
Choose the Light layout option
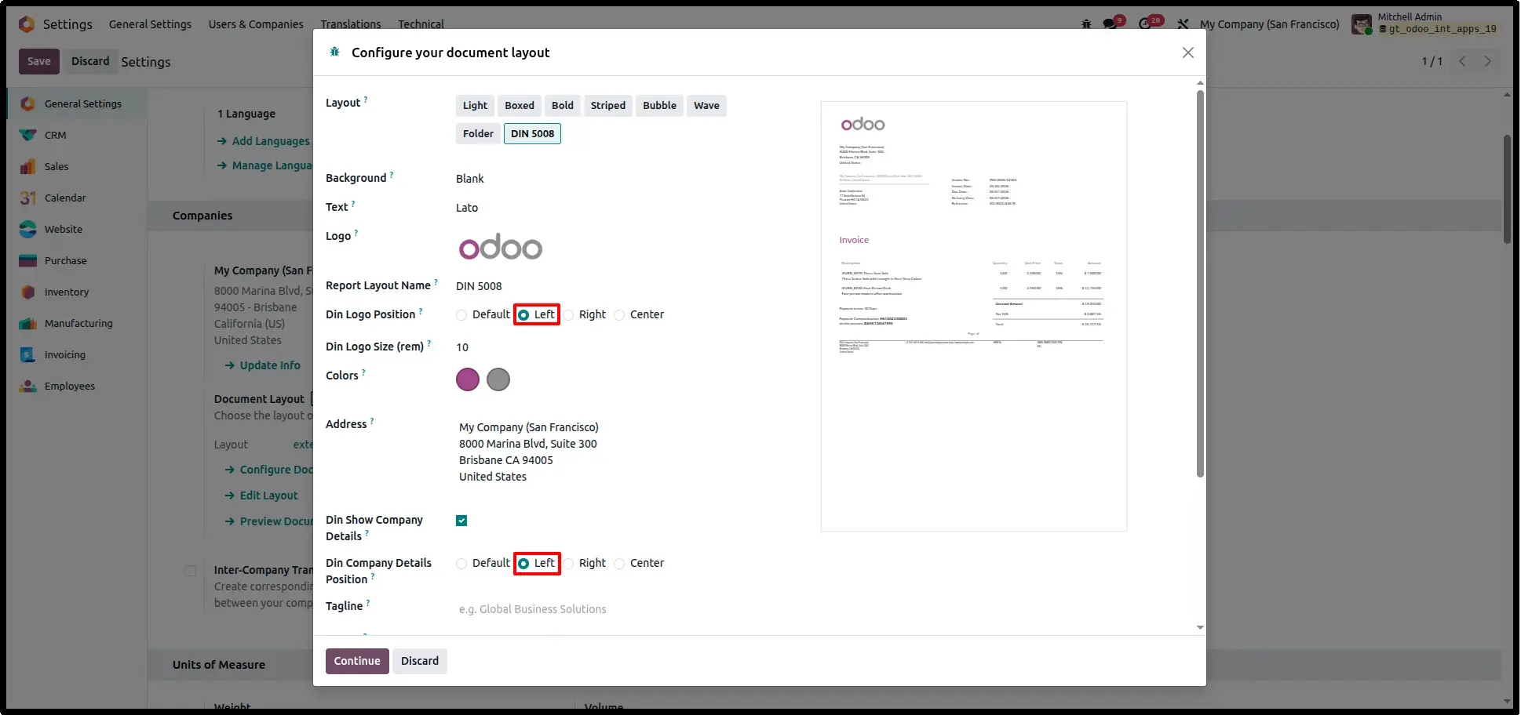click(x=475, y=106)
